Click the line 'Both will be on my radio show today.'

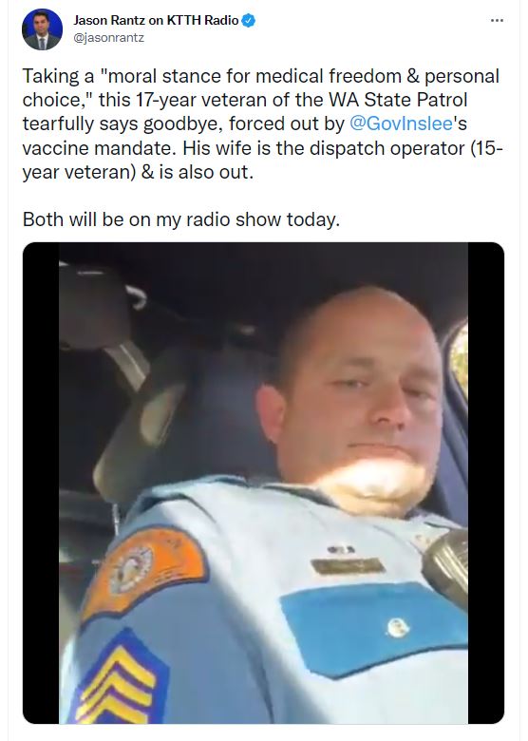coord(181,219)
